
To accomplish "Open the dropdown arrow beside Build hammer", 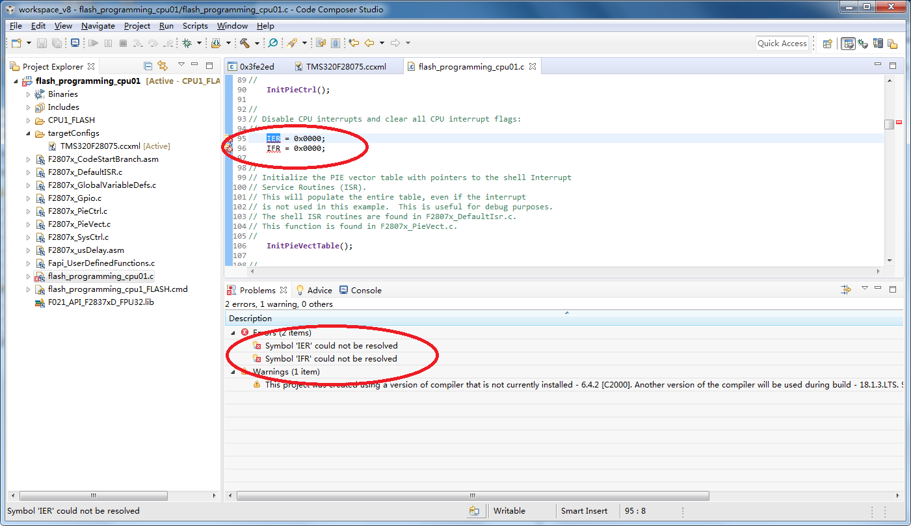I will tap(257, 44).
